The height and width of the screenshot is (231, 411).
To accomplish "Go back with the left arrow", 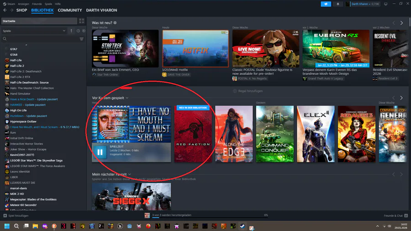I will click(x=5, y=10).
